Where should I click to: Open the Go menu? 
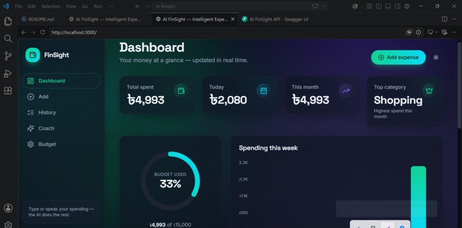click(x=85, y=6)
